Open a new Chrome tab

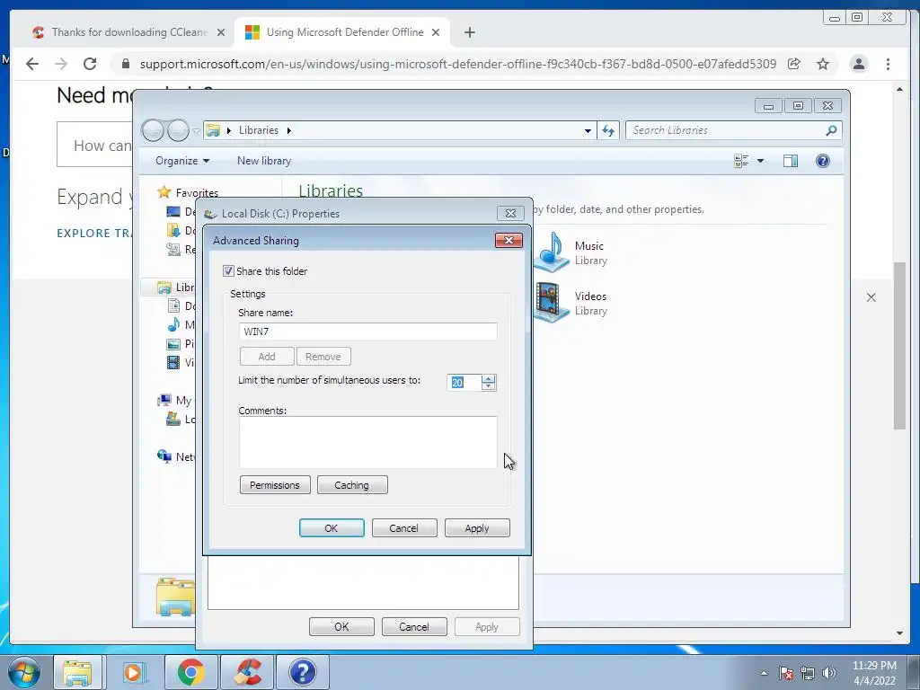pyautogui.click(x=469, y=32)
